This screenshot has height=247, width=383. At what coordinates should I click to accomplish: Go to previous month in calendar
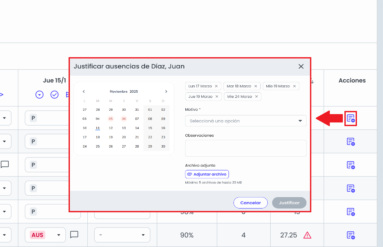point(84,91)
